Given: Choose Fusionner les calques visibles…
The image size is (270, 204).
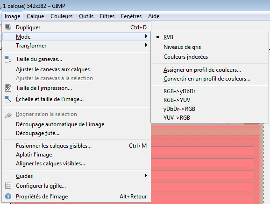Looking at the screenshot, I should 77,146.
